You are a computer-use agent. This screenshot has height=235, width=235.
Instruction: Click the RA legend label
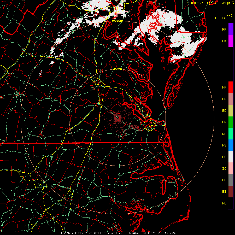224,134
